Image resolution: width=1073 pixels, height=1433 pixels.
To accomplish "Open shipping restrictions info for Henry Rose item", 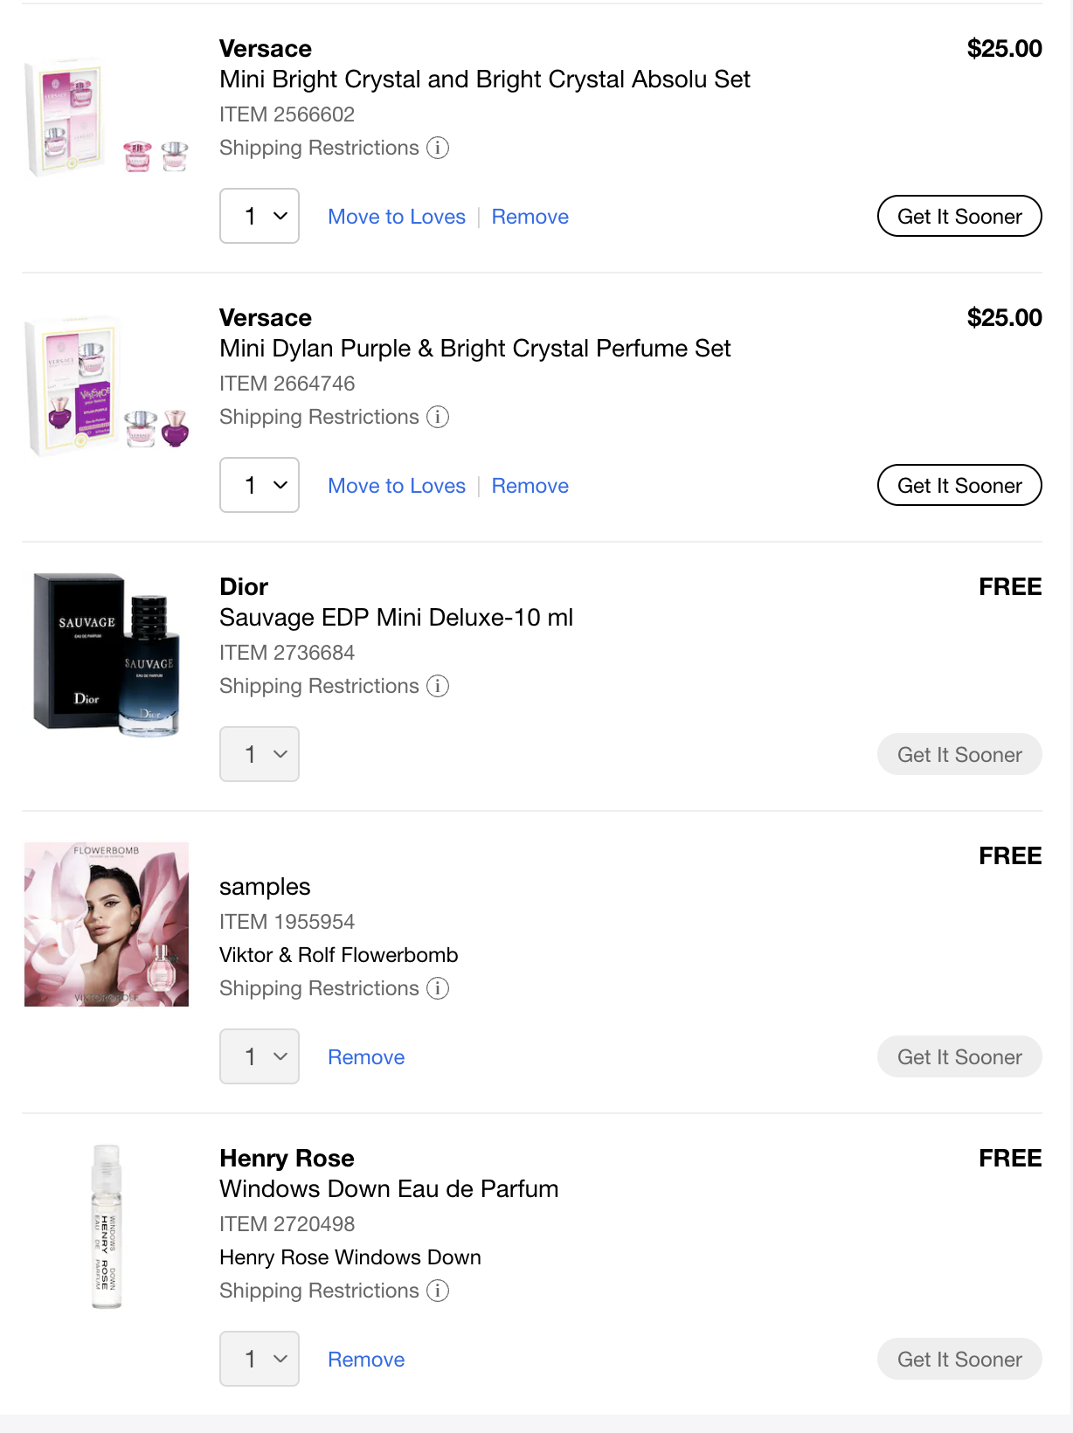I will [x=438, y=1291].
